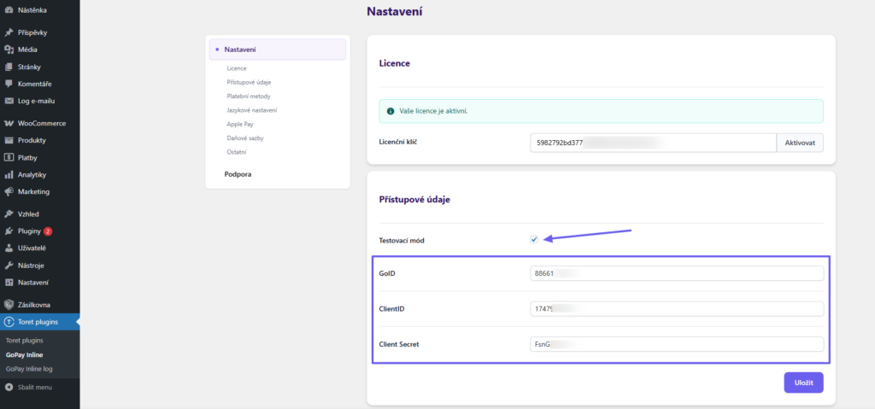Jump to Apple Pay section link
875x409 pixels.
[240, 124]
